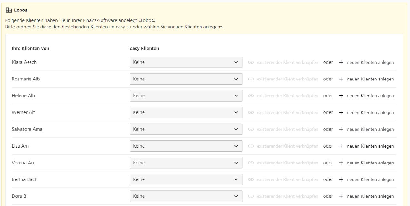Screen dimensions: 410x206
Task: Click the client name Werner Alt
Action: tap(23, 112)
